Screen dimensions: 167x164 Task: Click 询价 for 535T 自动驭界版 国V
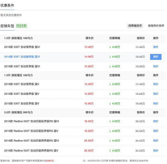(x=156, y=104)
